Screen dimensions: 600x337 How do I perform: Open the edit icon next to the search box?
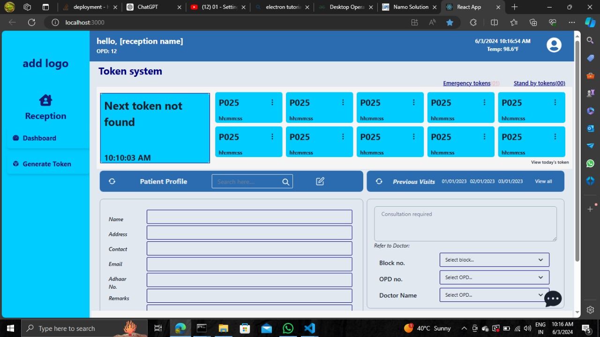pos(320,180)
